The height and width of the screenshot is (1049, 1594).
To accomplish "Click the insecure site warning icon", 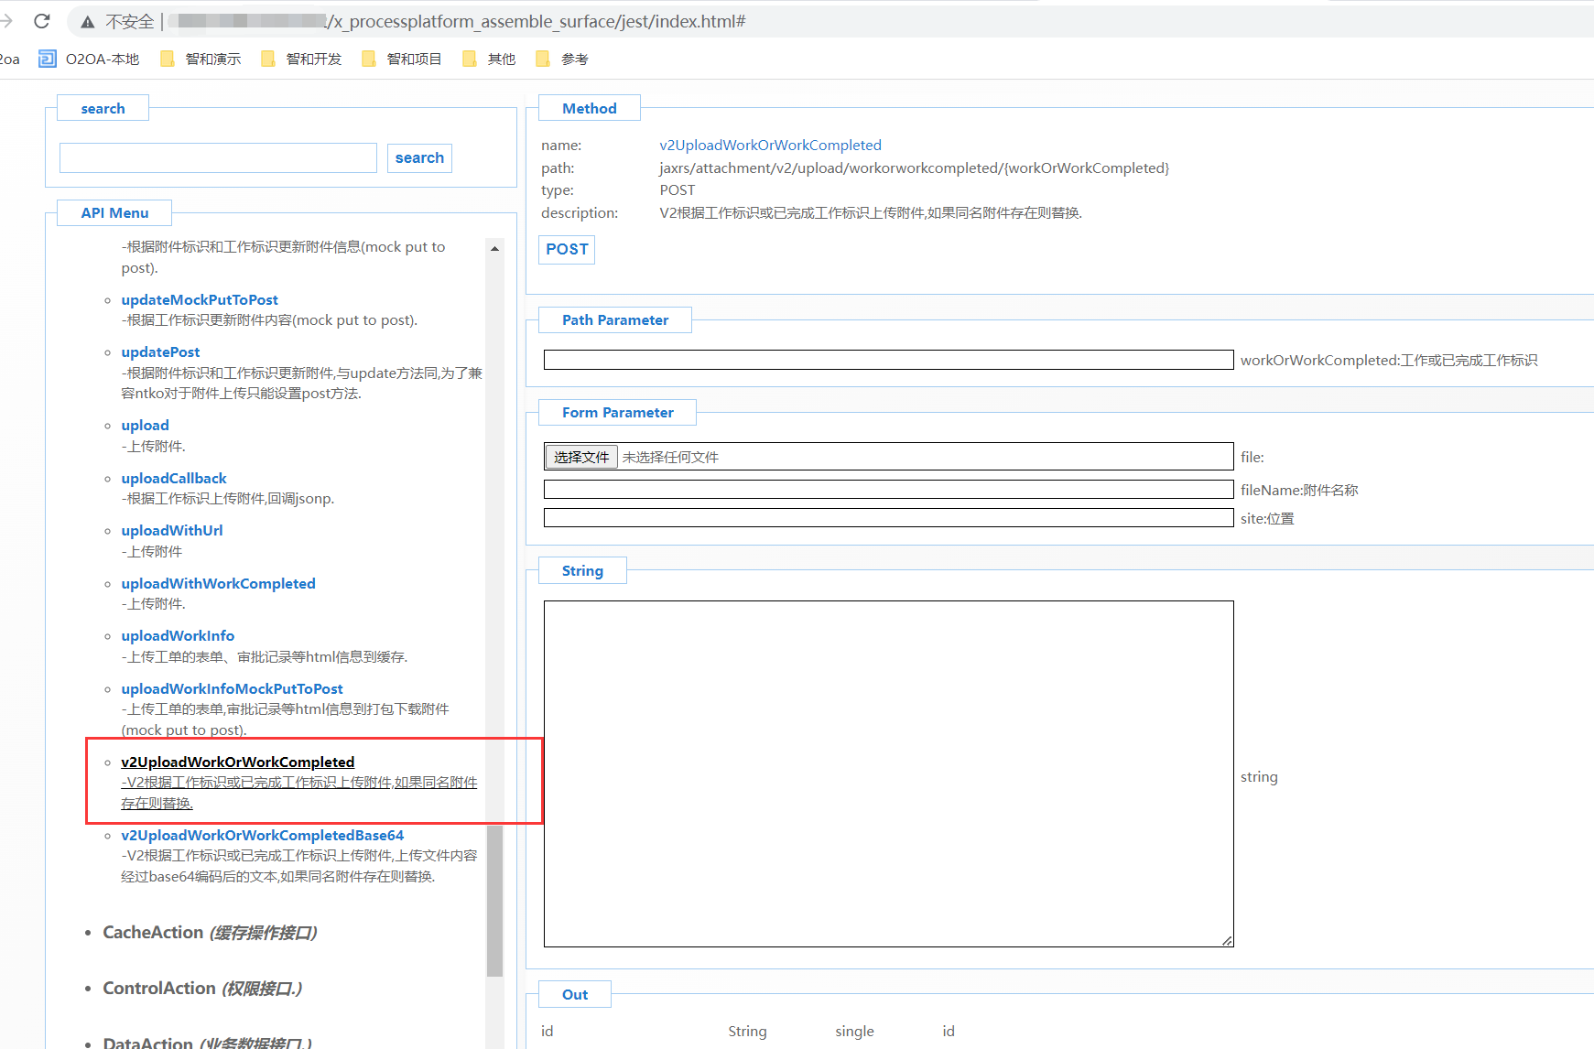I will [88, 22].
